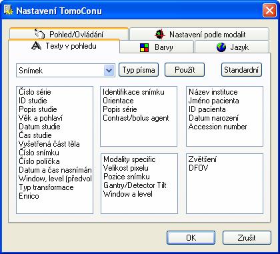Confirm with the OK button
Viewport: 280px width, 254px height.
tap(191, 238)
